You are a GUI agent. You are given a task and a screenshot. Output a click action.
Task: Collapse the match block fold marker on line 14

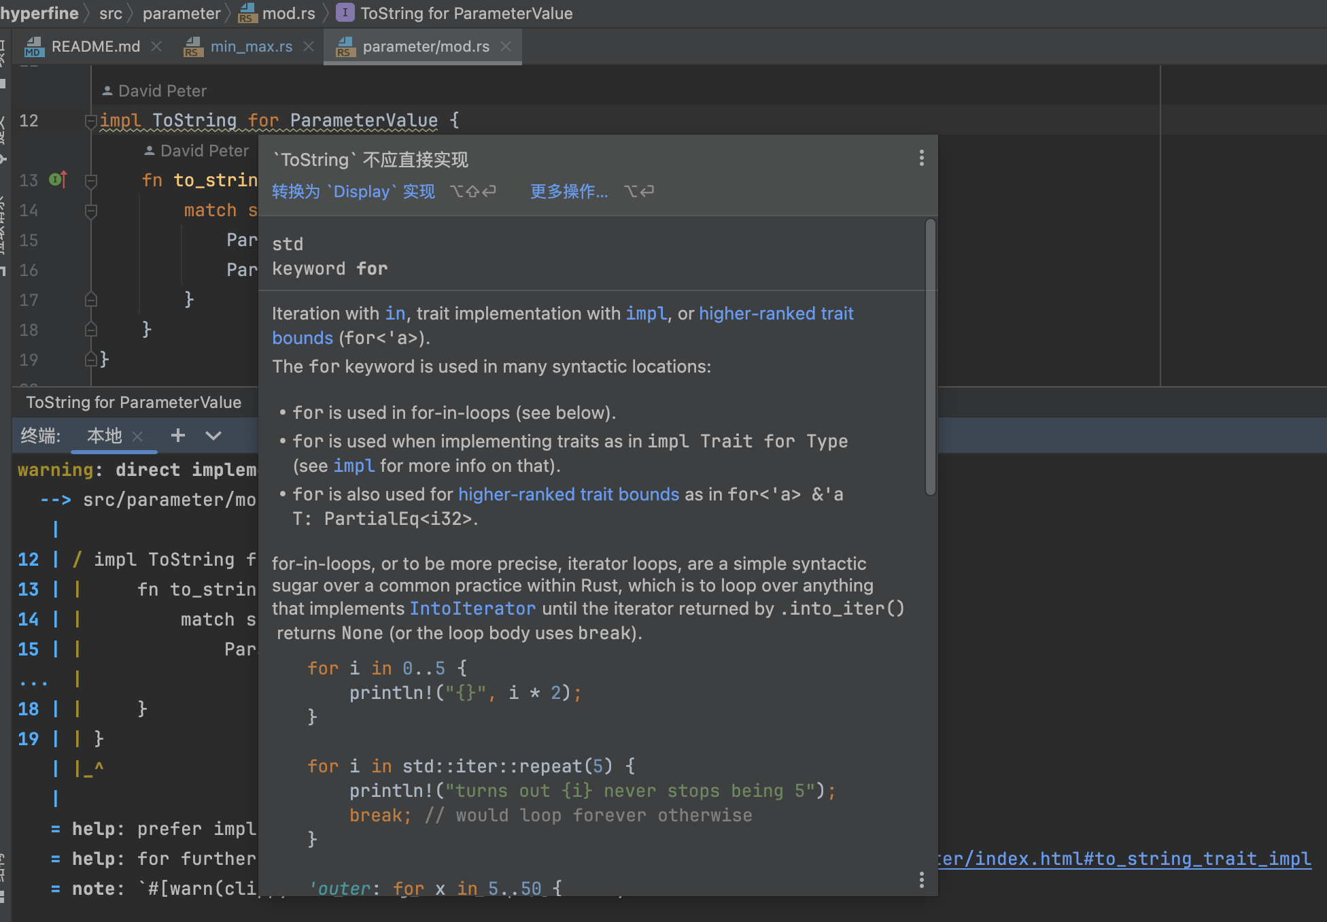coord(90,211)
